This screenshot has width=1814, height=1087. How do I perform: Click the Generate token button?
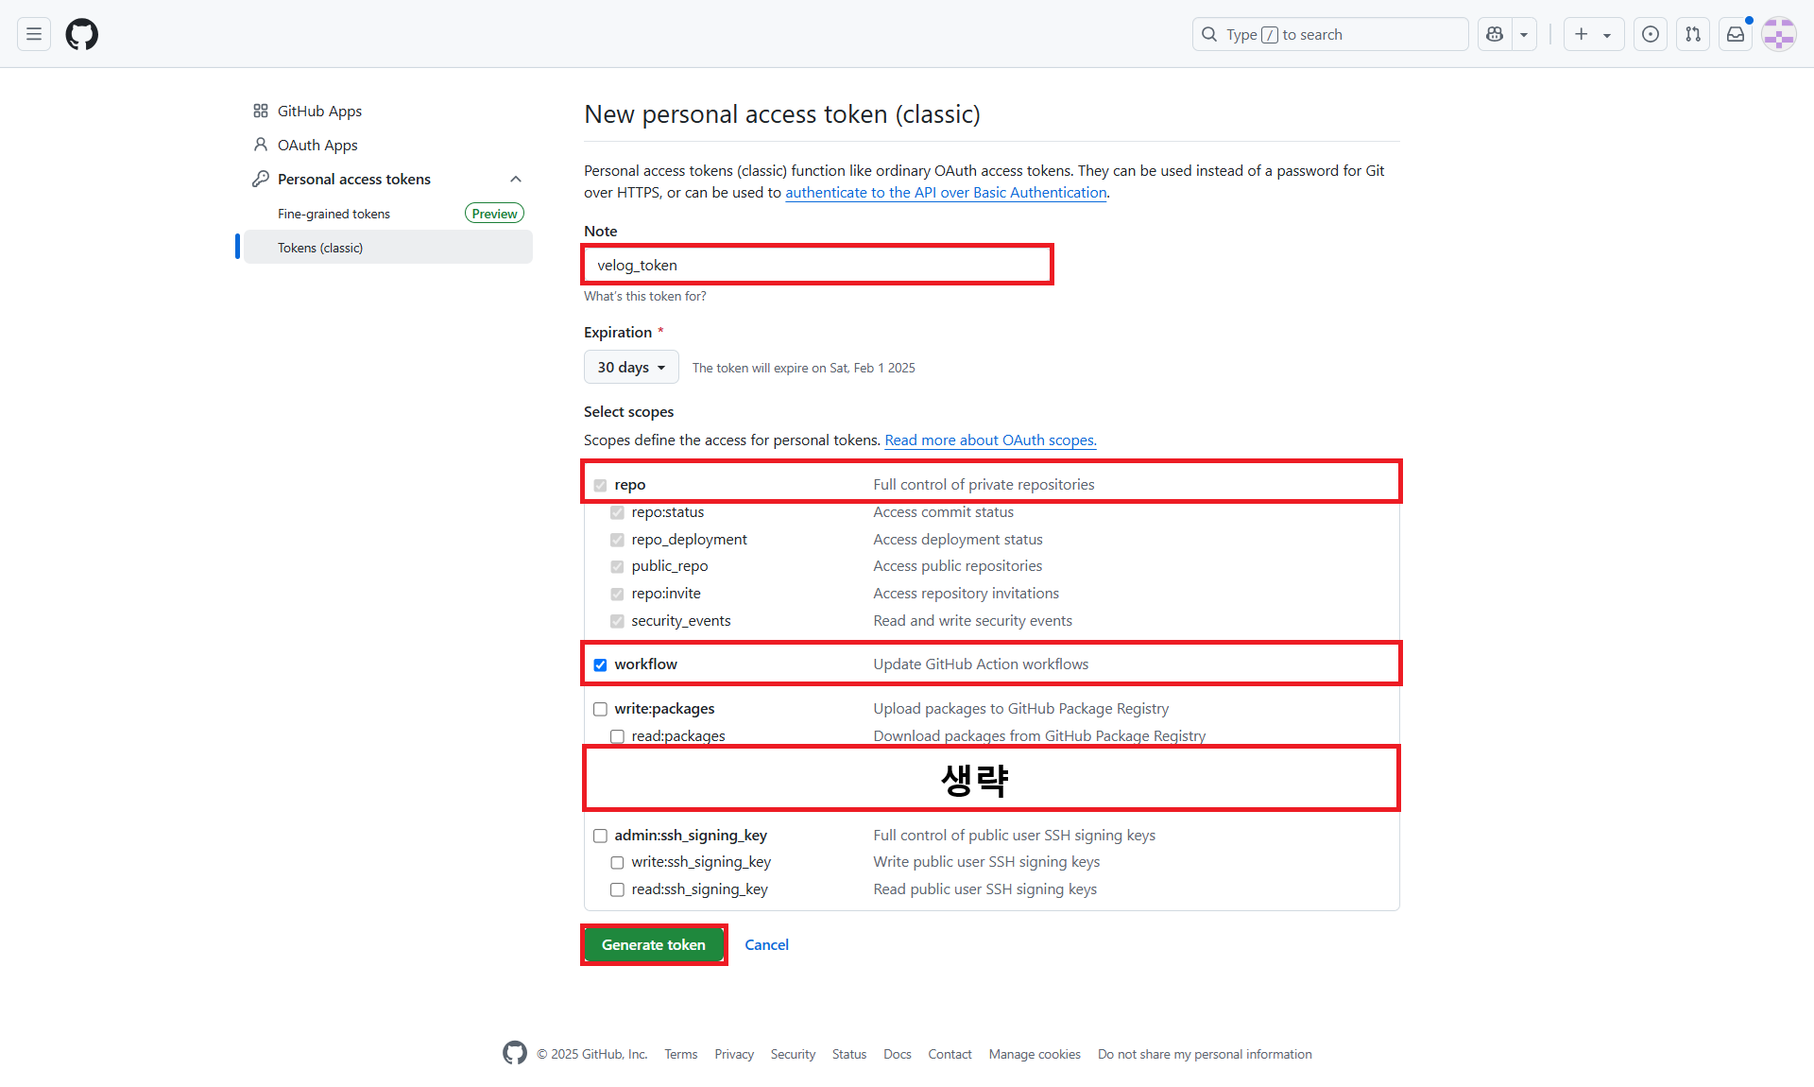click(x=654, y=944)
